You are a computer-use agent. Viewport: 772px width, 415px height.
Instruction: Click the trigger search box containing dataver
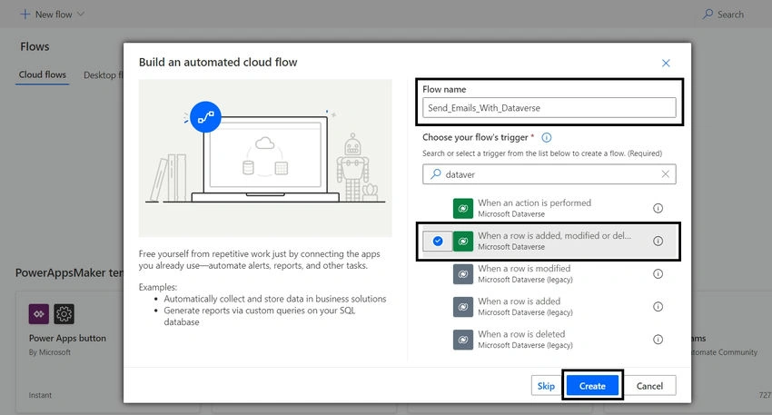[x=549, y=174]
